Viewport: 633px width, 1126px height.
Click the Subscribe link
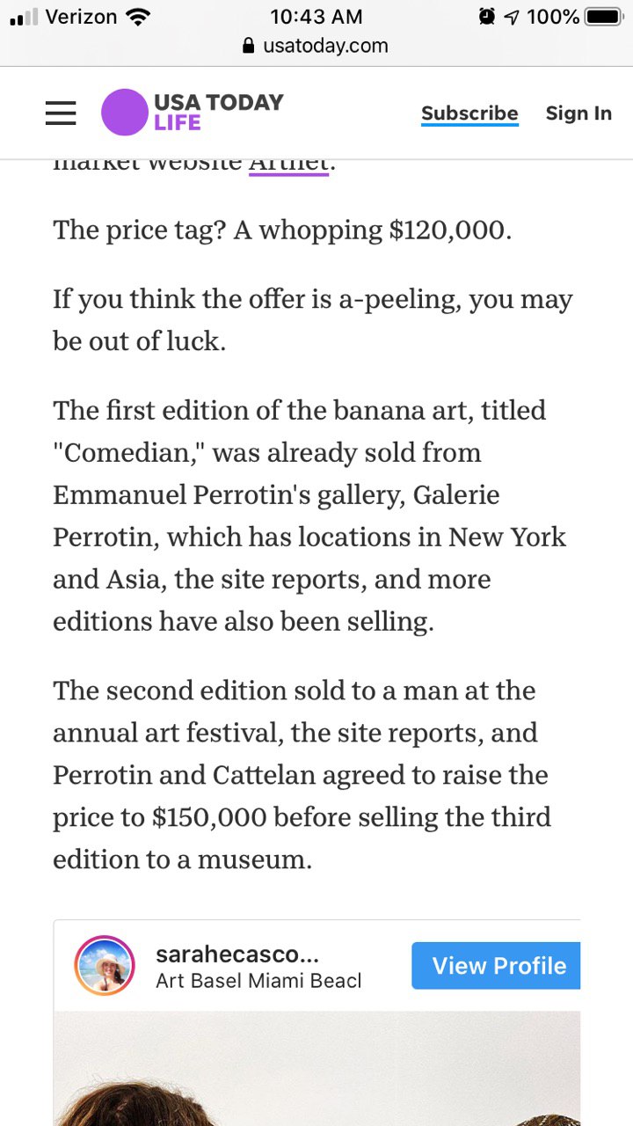[469, 113]
